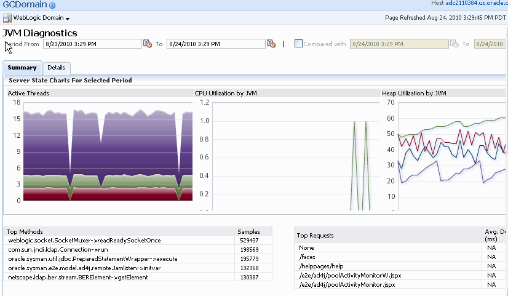Click the samples value 130387
The width and height of the screenshot is (508, 296).
249,277
